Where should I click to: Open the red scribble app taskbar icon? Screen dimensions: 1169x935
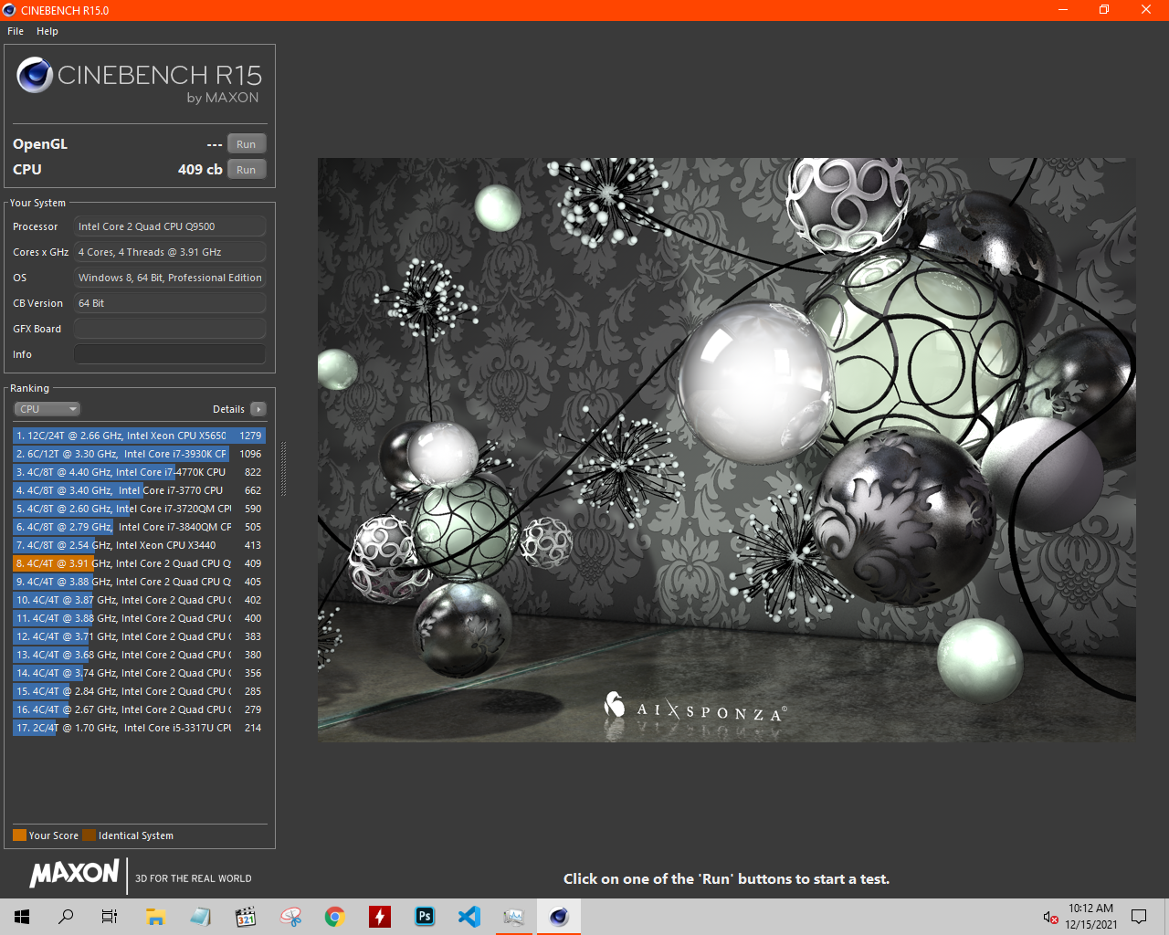tap(290, 917)
